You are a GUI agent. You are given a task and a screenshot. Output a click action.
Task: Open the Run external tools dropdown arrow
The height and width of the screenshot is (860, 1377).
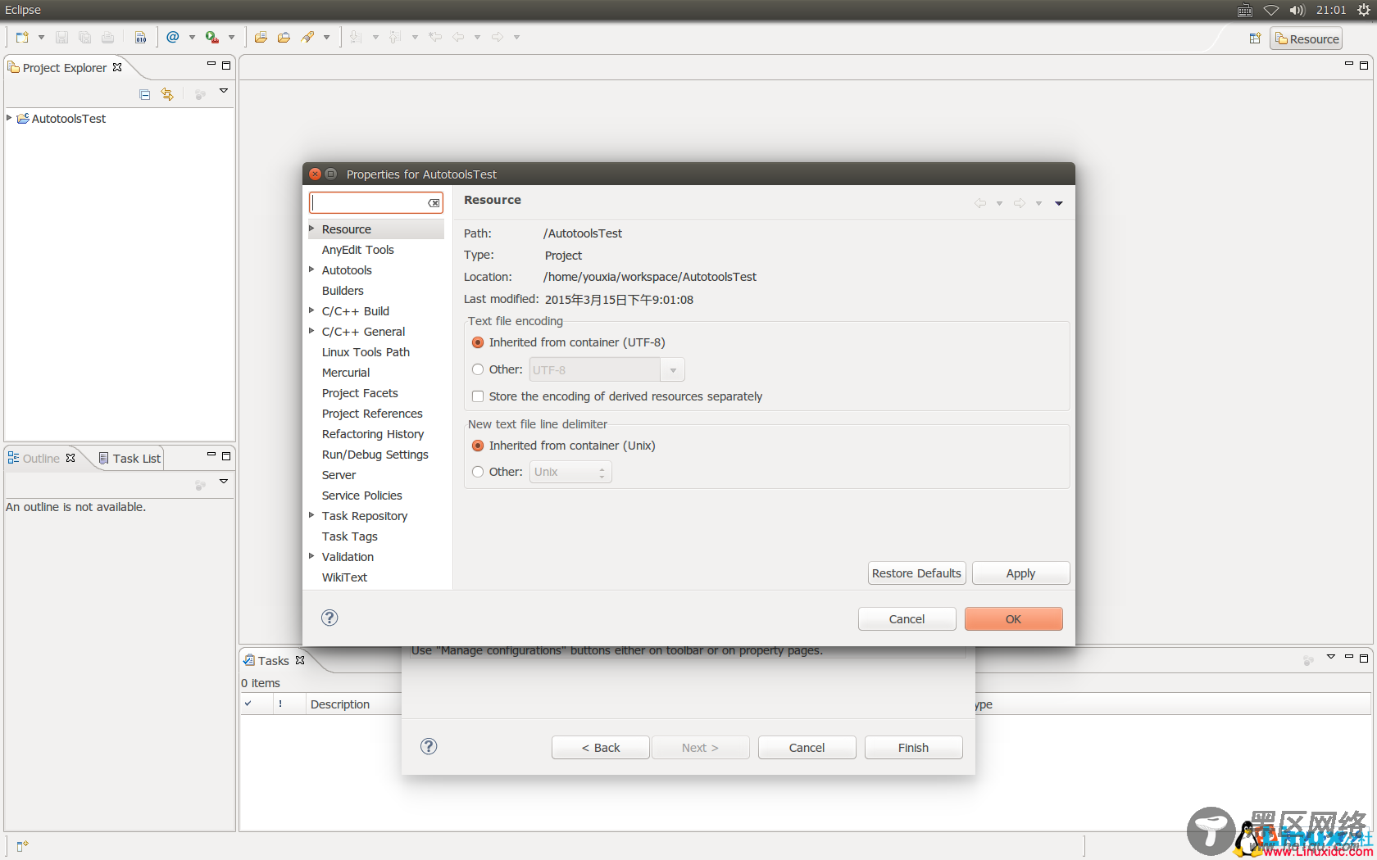(x=231, y=38)
